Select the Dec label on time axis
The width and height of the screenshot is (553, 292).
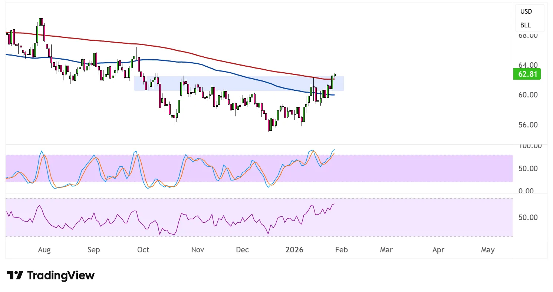click(242, 250)
